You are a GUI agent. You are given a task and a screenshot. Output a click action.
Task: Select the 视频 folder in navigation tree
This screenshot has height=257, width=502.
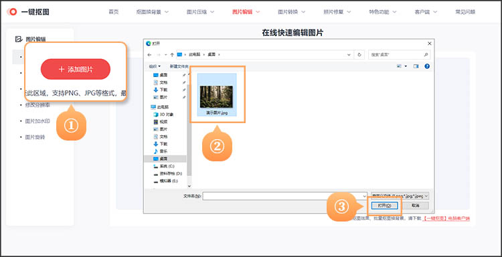point(161,122)
